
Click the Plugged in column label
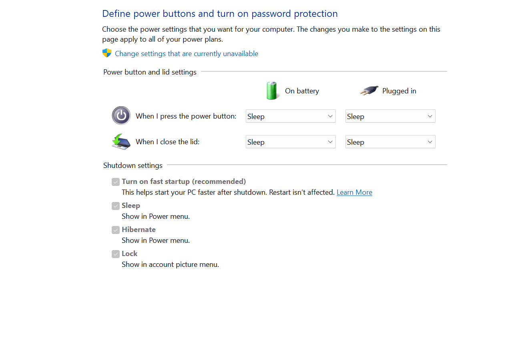point(399,91)
